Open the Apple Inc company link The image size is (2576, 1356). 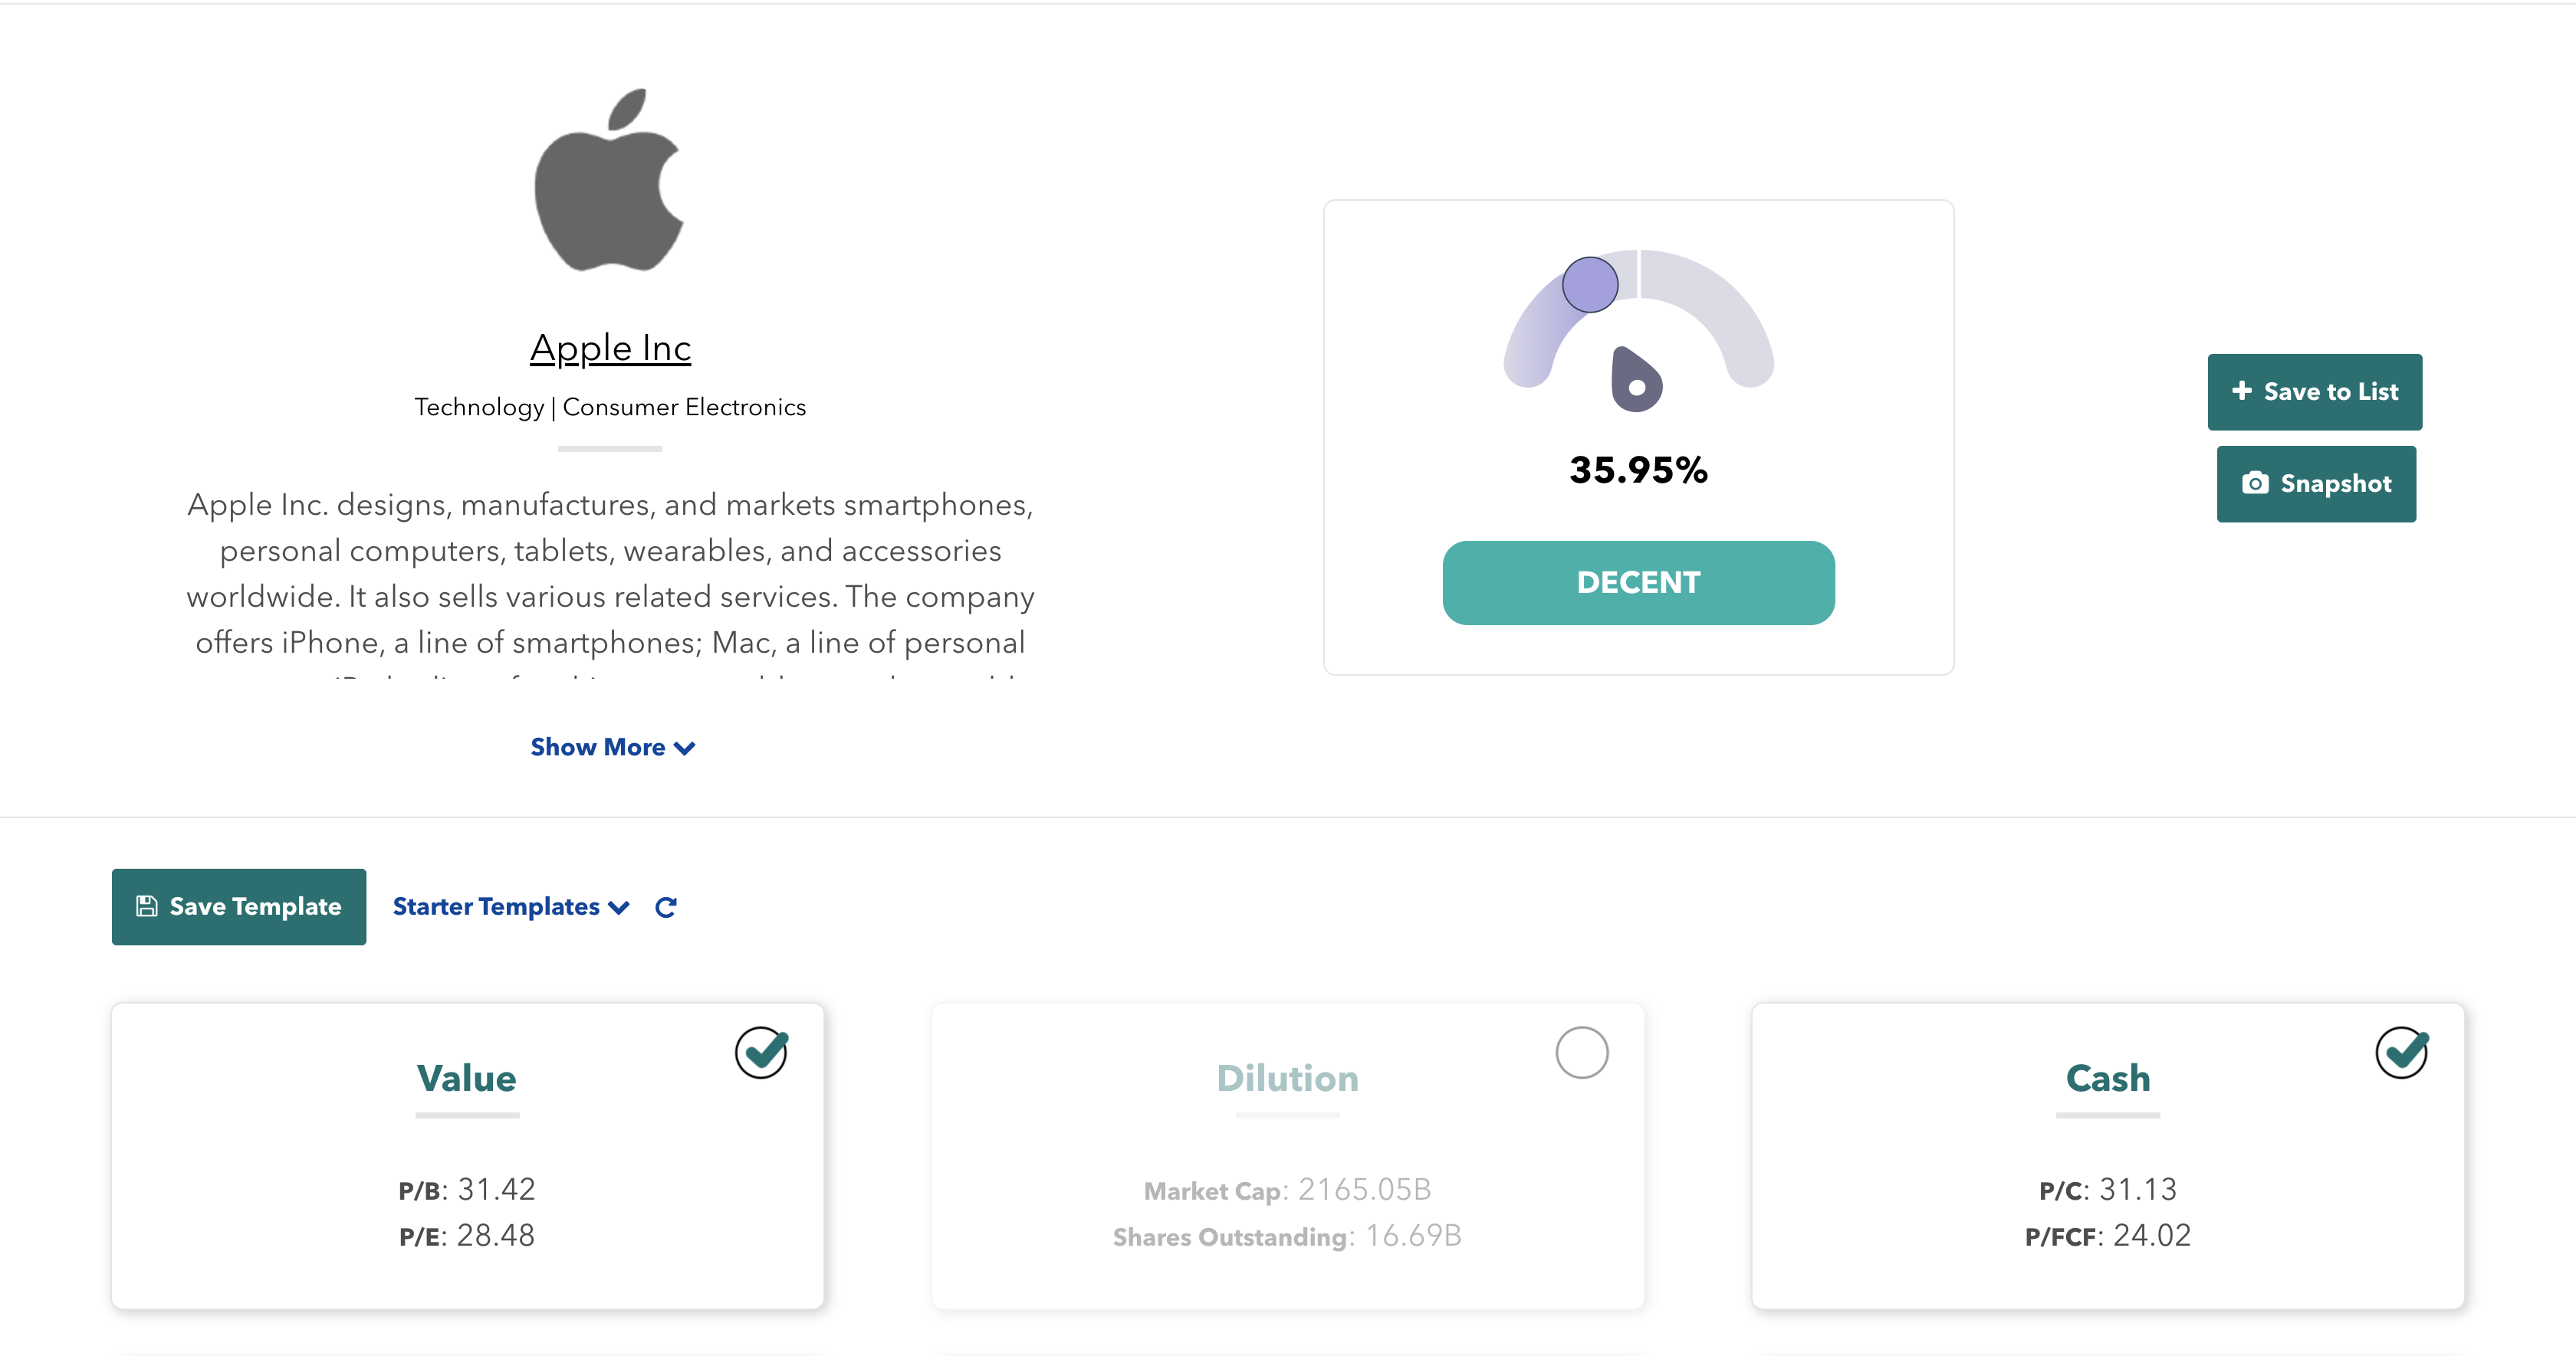(610, 348)
